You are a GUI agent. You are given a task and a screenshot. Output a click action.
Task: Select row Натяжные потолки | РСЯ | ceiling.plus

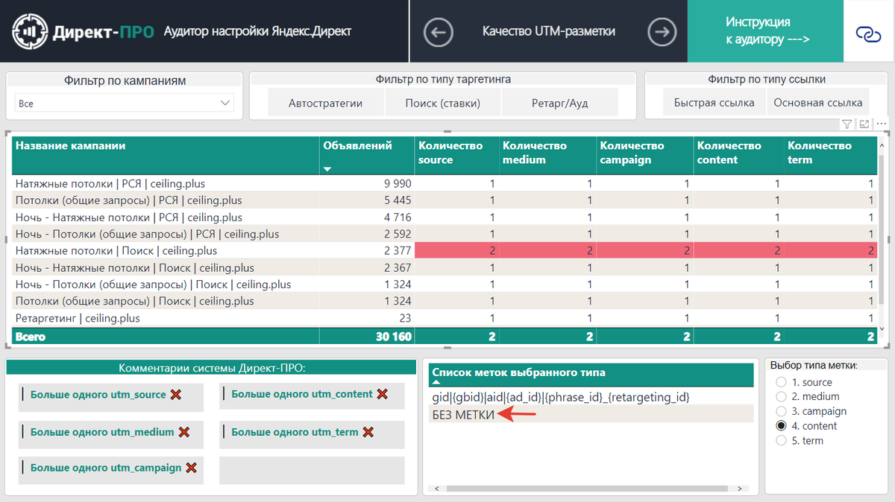[x=445, y=183]
